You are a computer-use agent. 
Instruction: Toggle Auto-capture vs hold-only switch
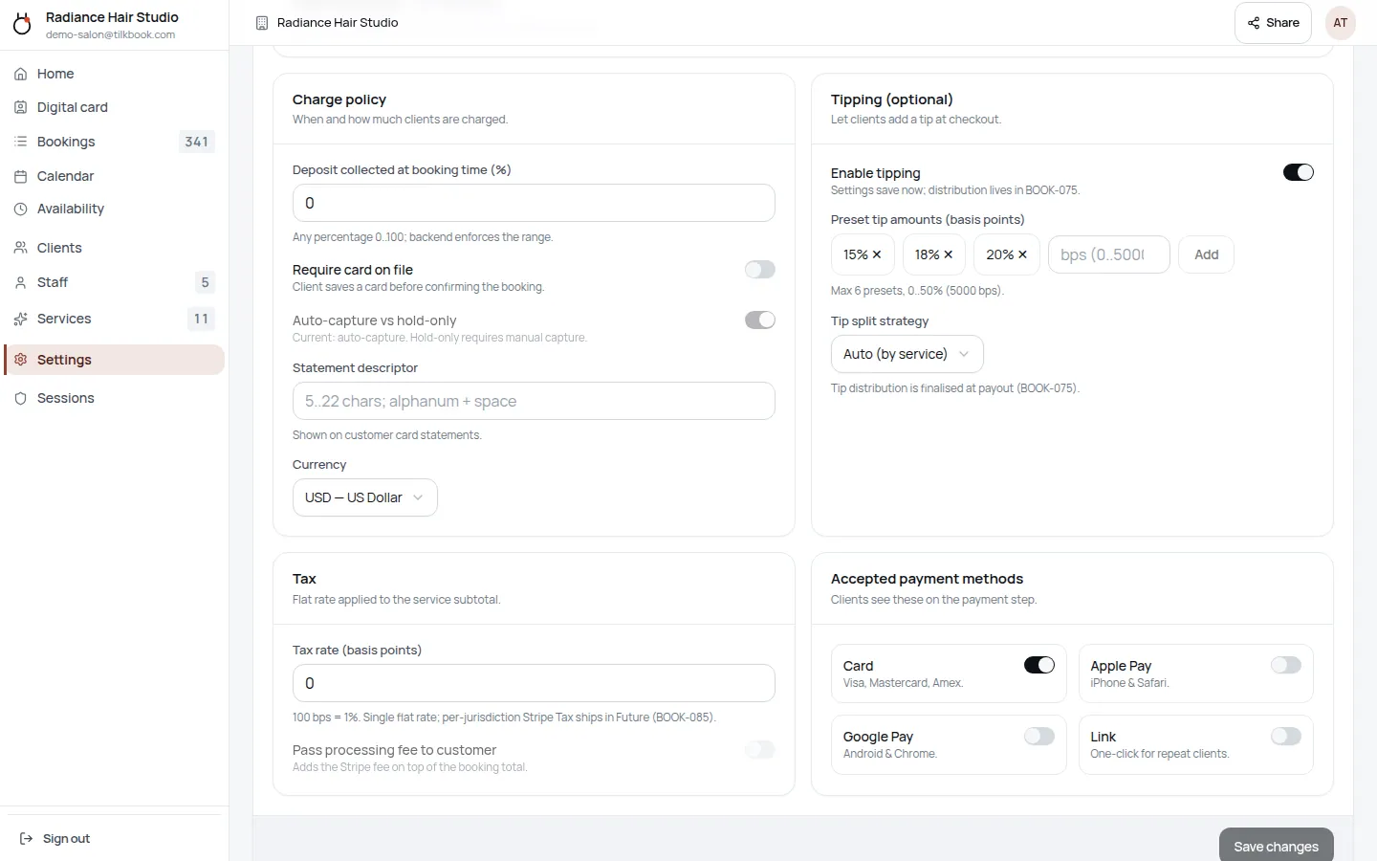tap(760, 320)
